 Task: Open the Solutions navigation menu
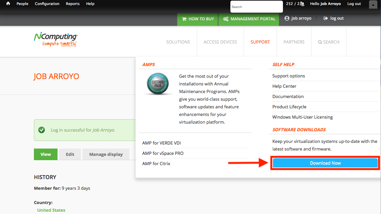[178, 42]
